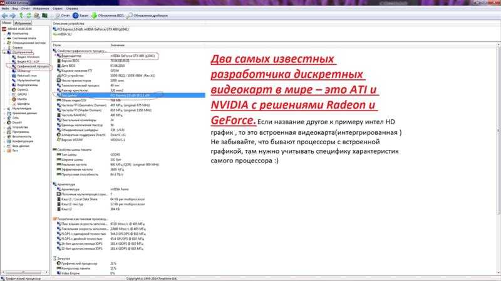Viewport: 501px width, 281px height.
Task: Click the horizontal scrollbar under the tree
Action: [24, 272]
